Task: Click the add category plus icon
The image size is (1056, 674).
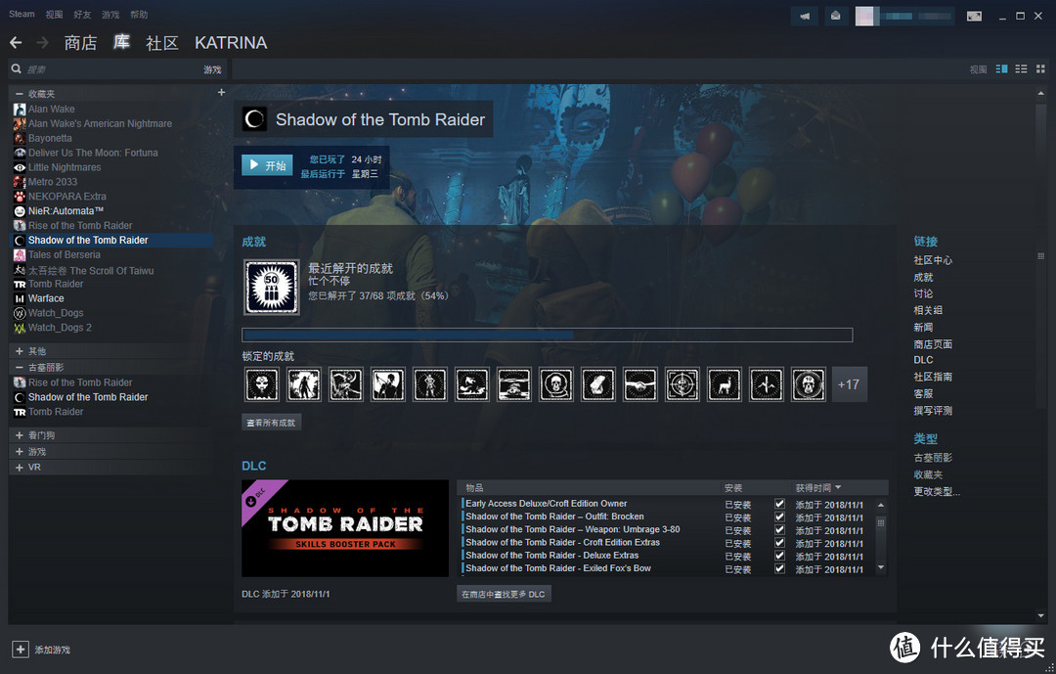Action: coord(221,92)
